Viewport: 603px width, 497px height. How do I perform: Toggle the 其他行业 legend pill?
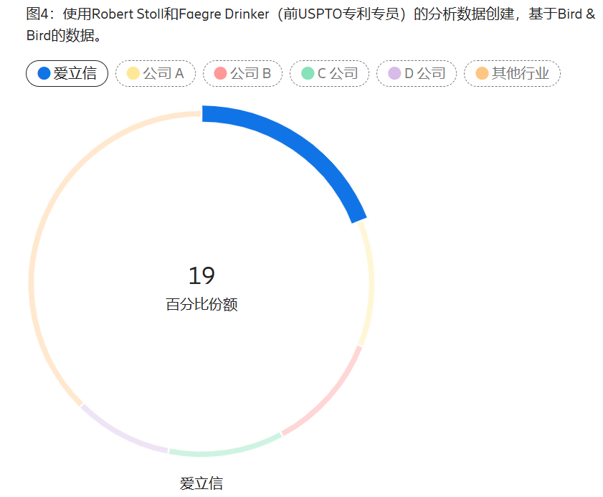pos(512,73)
